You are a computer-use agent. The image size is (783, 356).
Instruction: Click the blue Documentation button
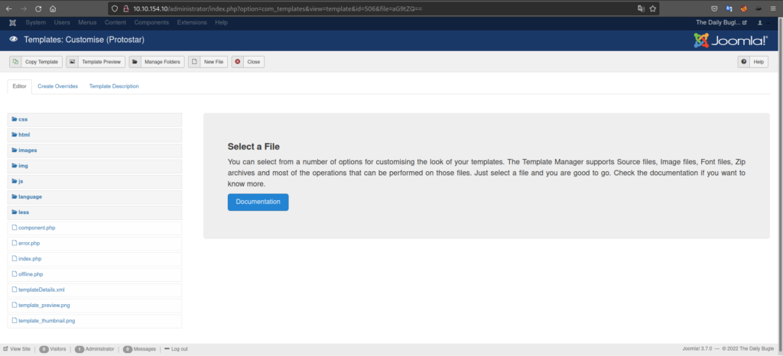click(258, 202)
